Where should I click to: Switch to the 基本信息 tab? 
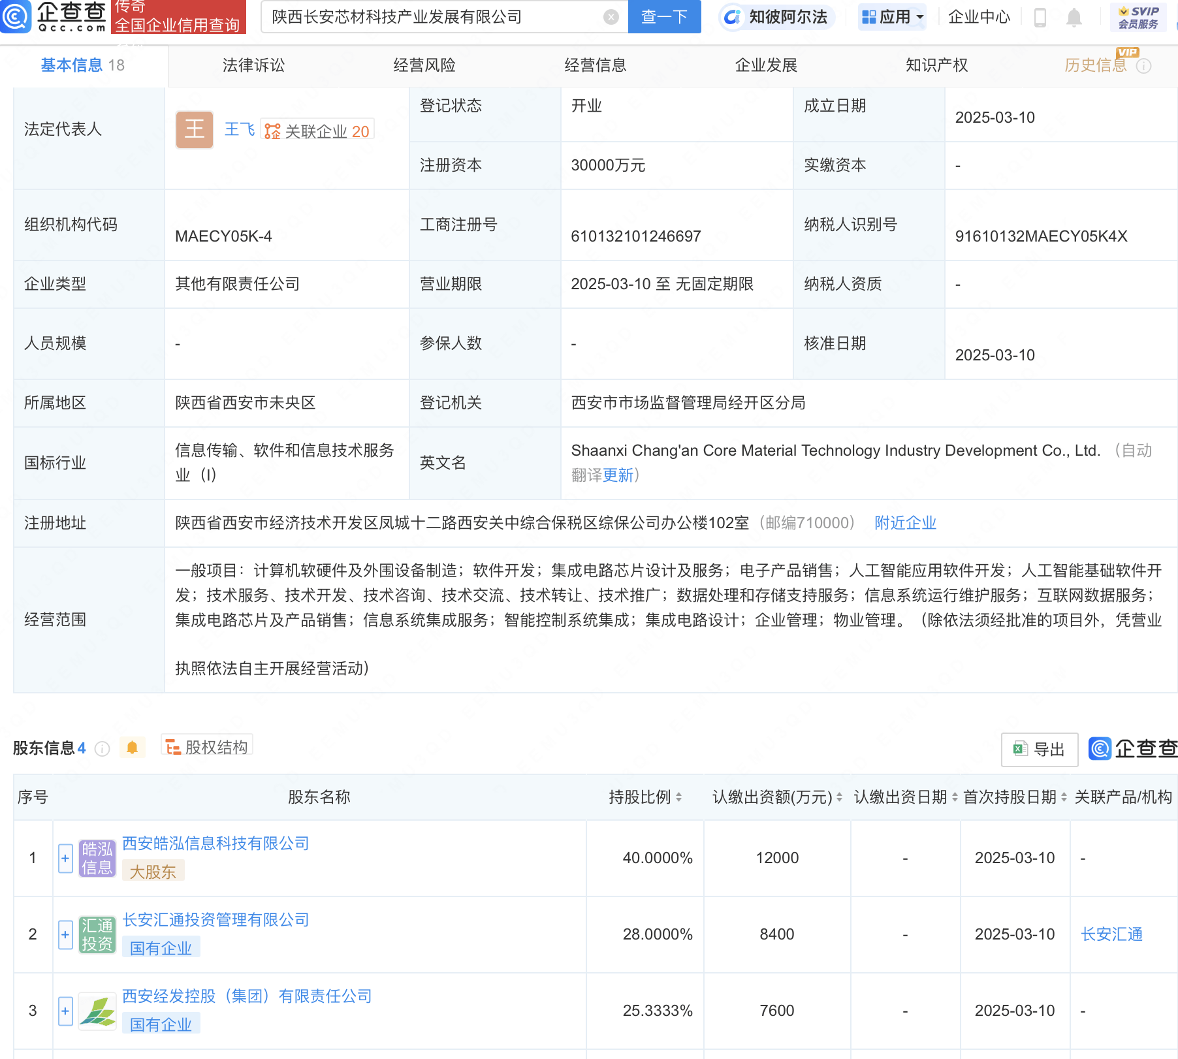point(82,65)
